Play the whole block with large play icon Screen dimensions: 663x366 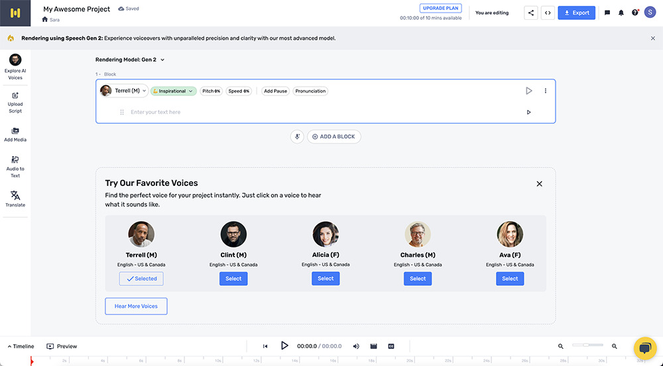[528, 91]
